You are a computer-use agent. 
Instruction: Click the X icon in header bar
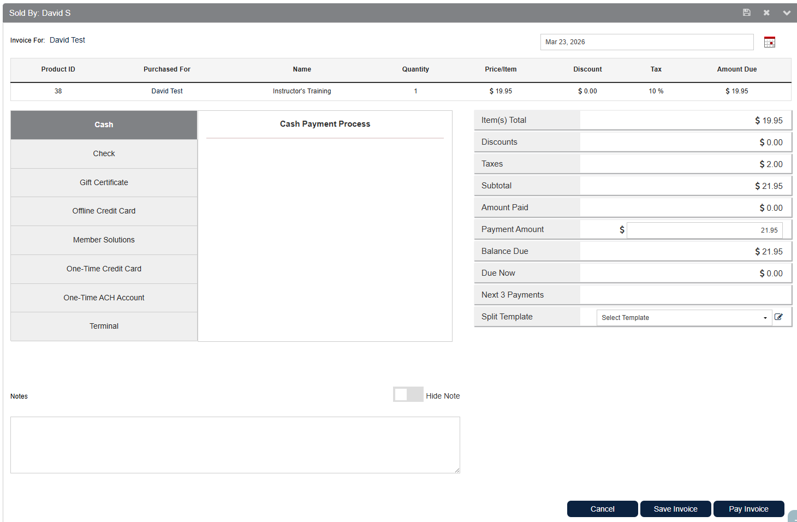(x=766, y=13)
